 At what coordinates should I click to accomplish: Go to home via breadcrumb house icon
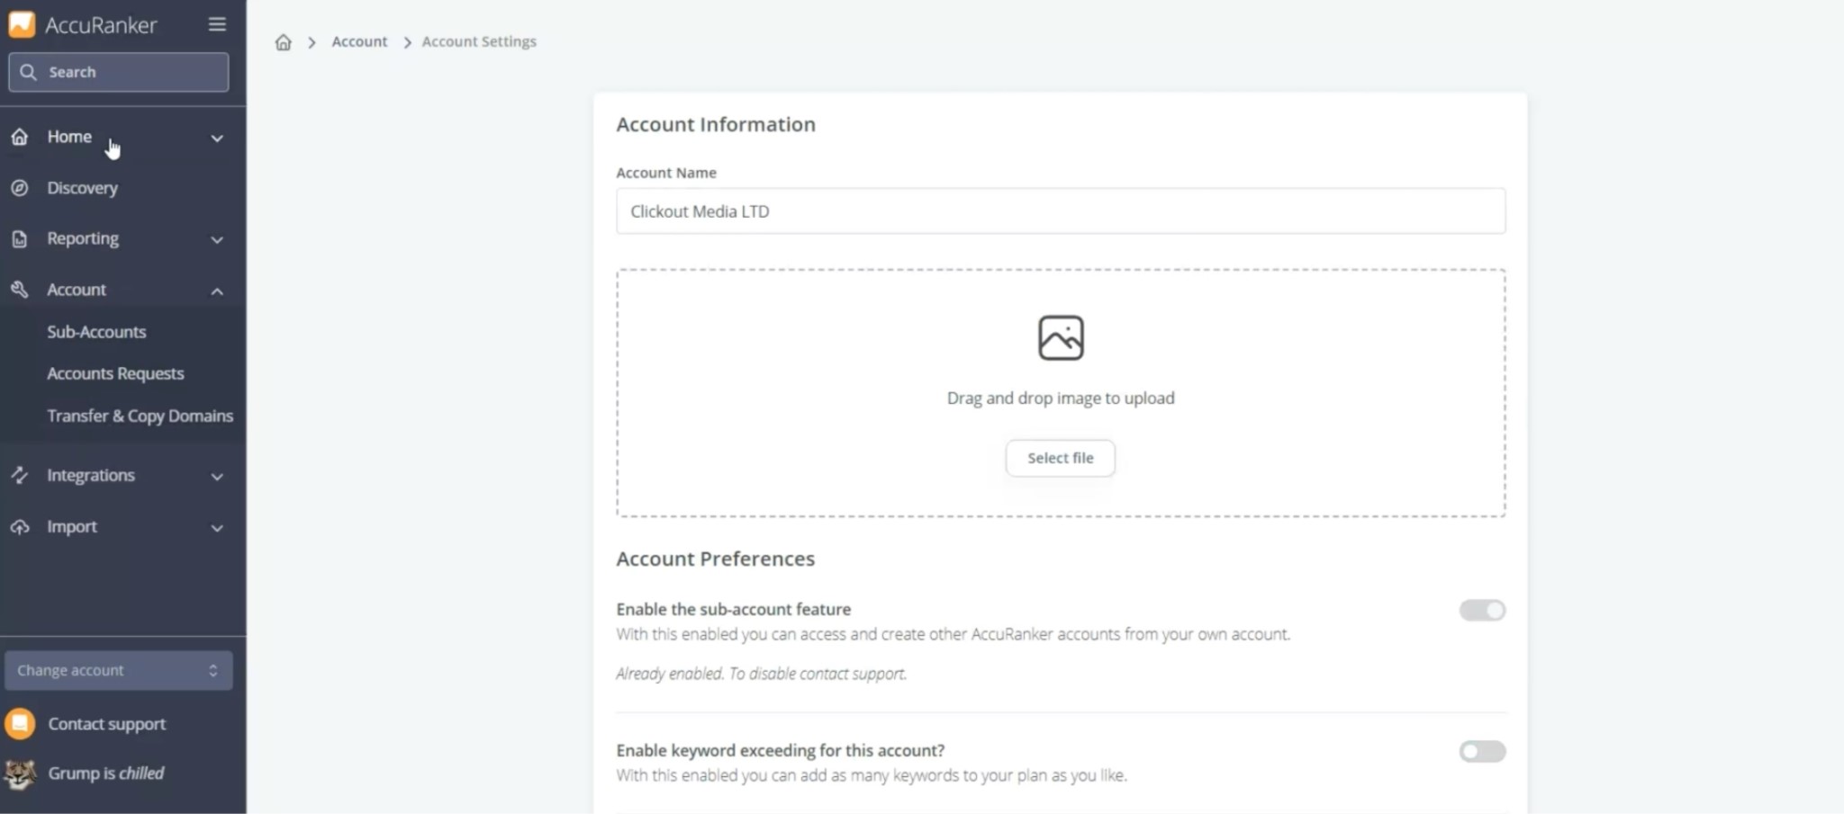click(283, 42)
